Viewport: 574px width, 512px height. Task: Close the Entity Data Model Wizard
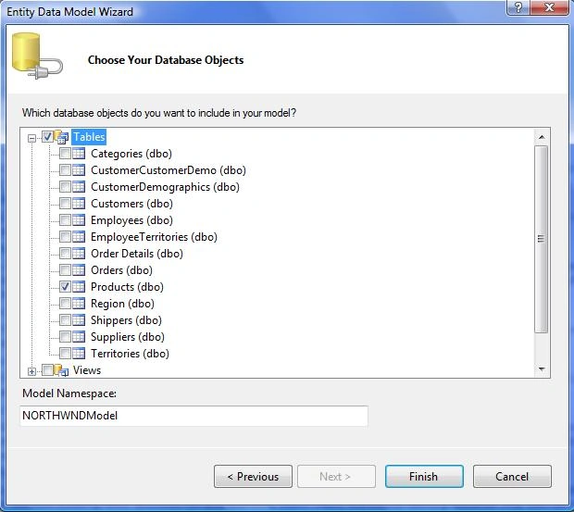pos(549,7)
